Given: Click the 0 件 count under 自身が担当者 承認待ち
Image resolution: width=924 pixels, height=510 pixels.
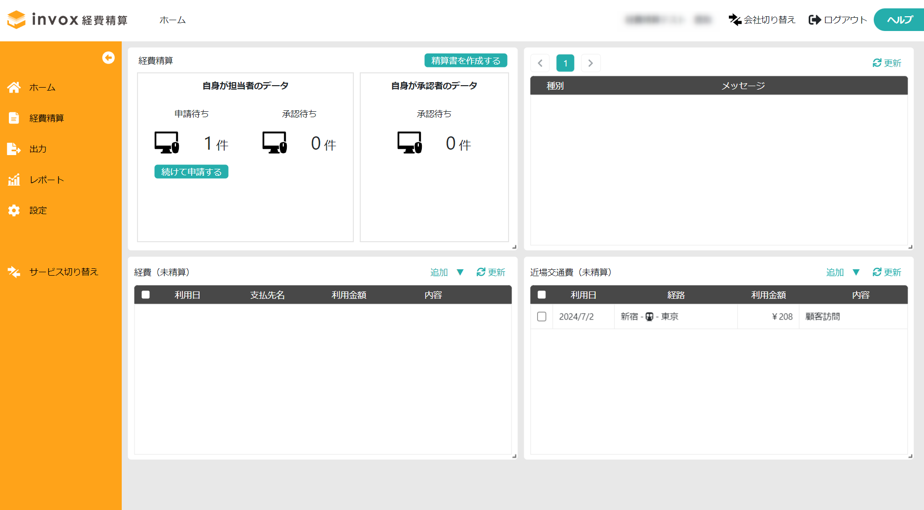Looking at the screenshot, I should point(324,144).
